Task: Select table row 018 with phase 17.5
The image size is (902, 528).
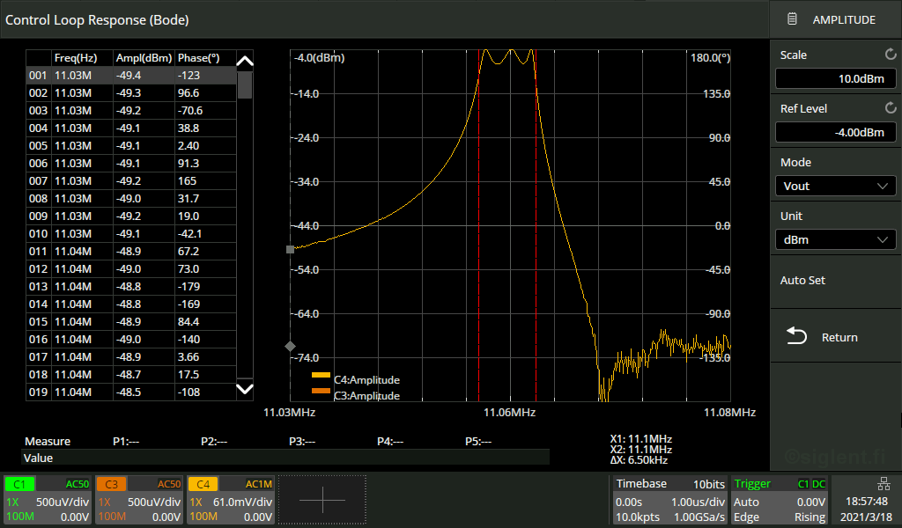Action: (131, 375)
